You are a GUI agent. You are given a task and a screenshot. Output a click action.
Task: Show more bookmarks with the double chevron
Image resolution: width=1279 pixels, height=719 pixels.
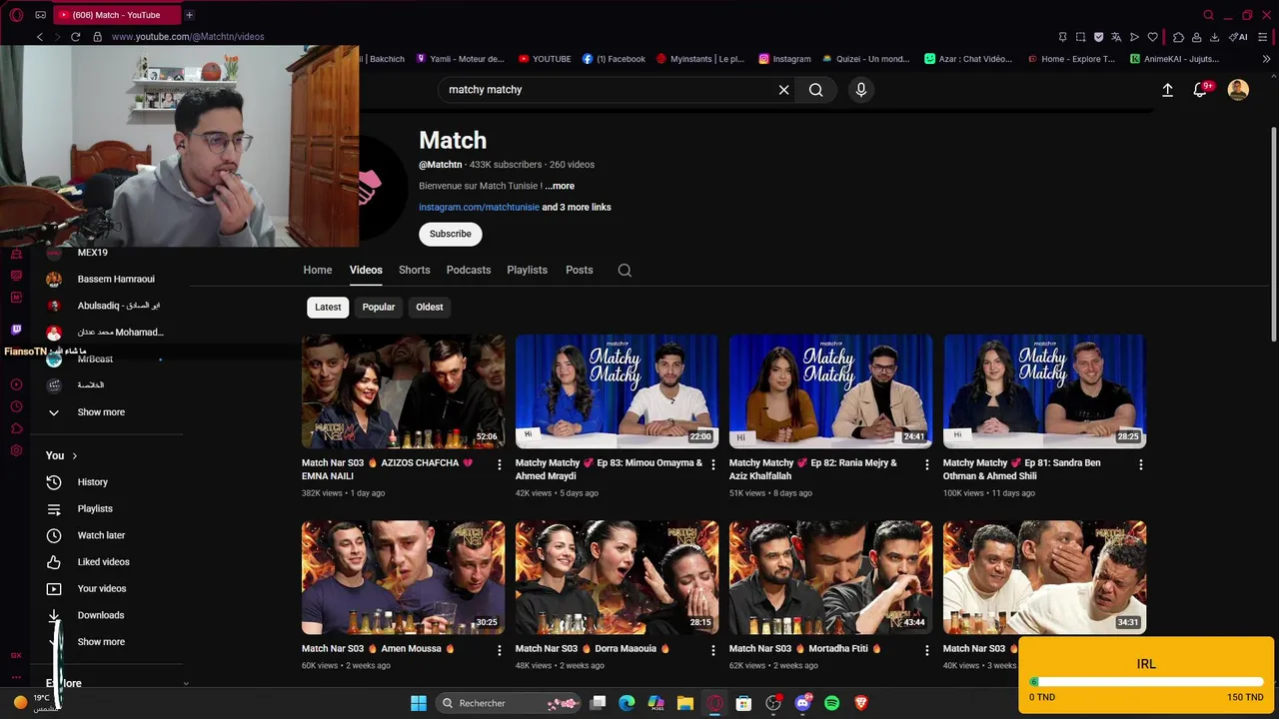point(1267,59)
